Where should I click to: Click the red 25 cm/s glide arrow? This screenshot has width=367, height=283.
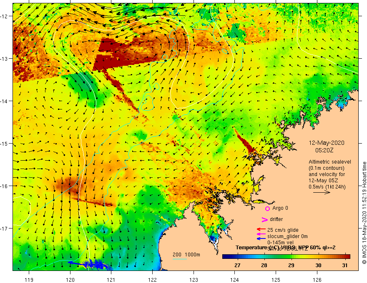click(x=261, y=230)
